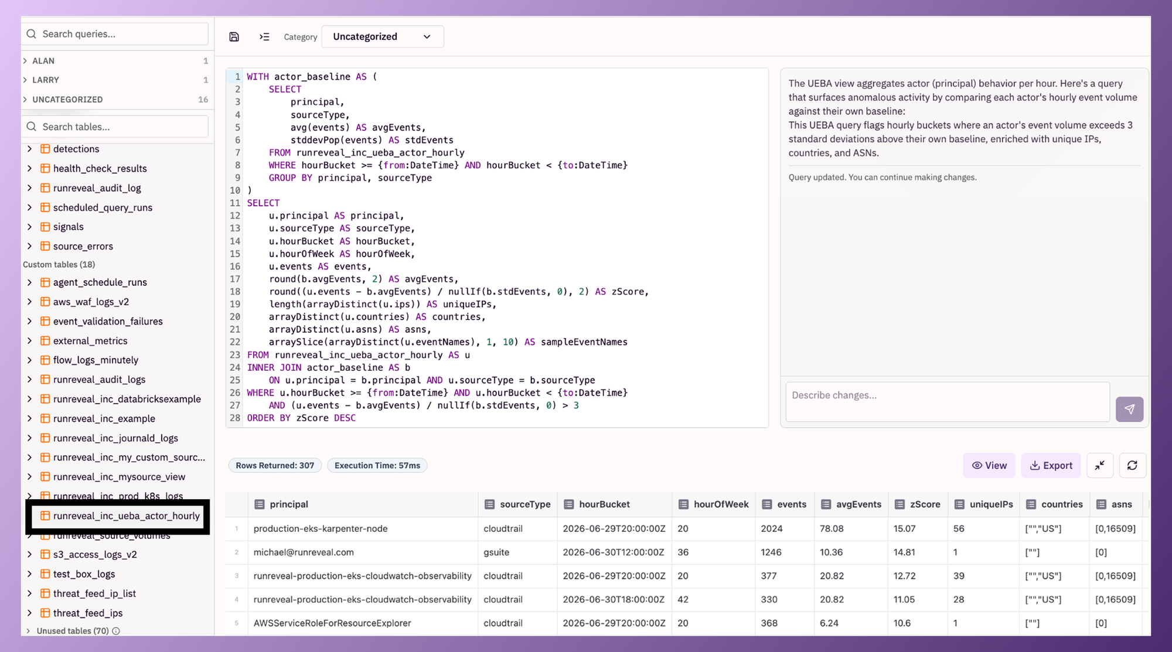
Task: Click the save query icon
Action: (x=234, y=37)
